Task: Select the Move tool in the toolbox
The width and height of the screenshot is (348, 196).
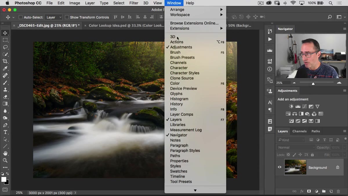Action: click(x=5, y=33)
